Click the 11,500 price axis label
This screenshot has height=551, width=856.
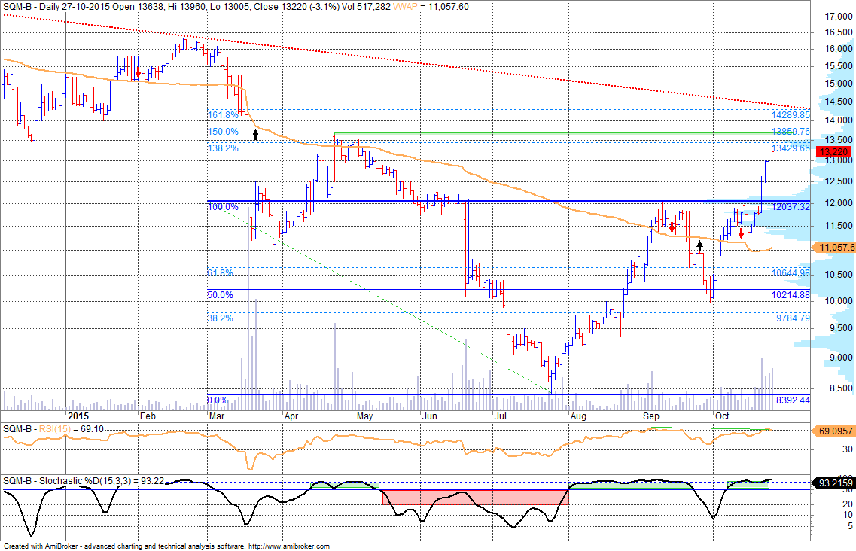click(x=837, y=226)
